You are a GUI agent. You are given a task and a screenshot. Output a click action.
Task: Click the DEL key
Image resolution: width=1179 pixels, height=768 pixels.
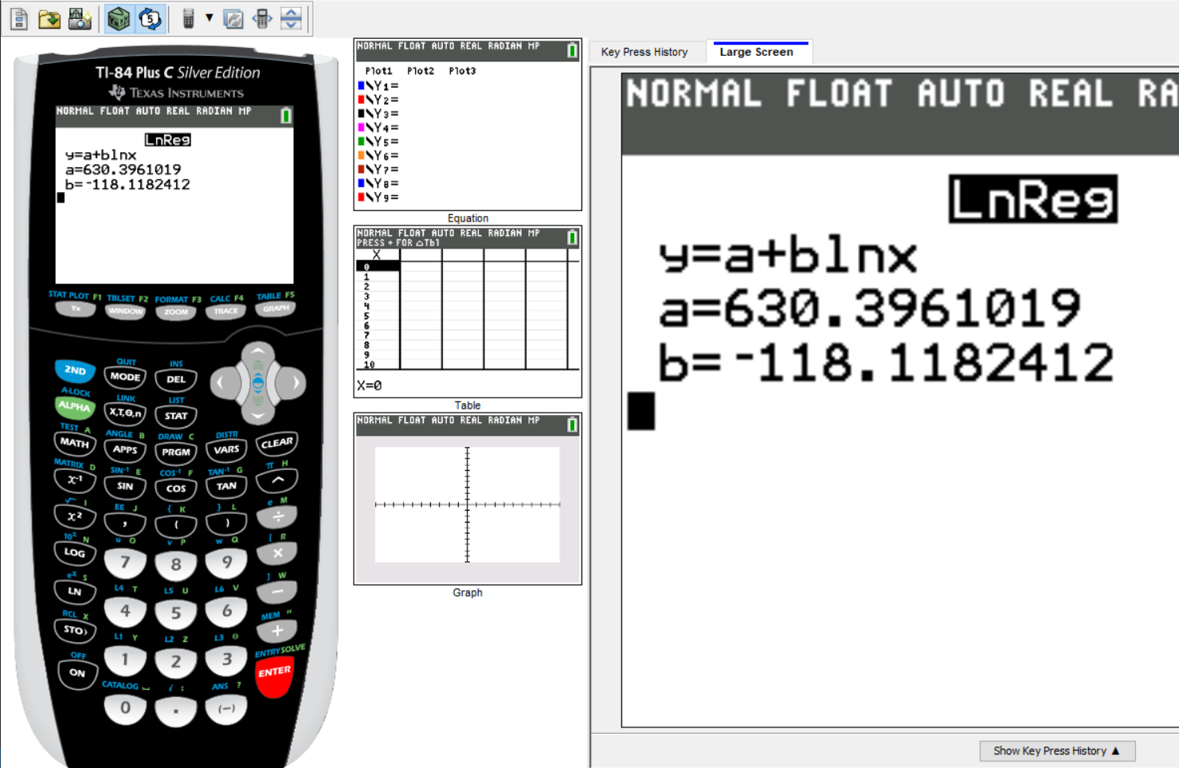[176, 379]
